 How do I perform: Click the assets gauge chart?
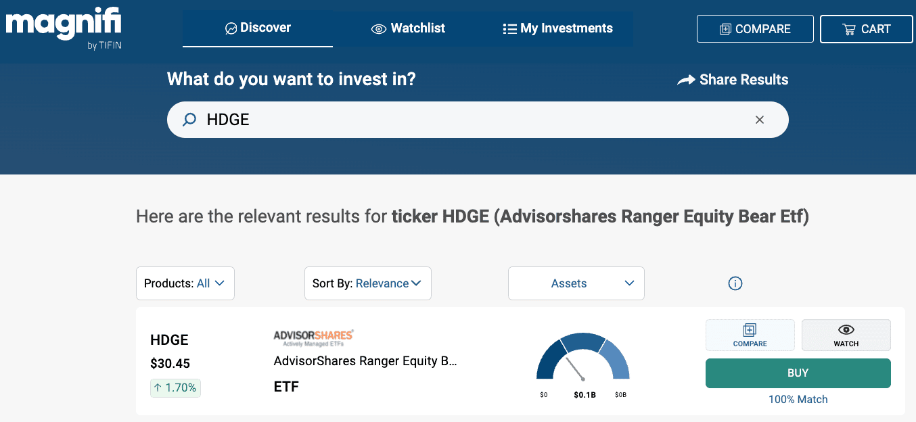[x=582, y=357]
